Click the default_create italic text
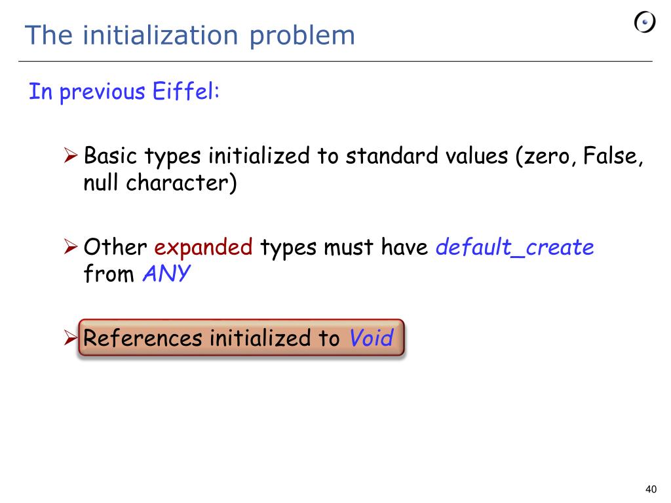 (x=515, y=247)
